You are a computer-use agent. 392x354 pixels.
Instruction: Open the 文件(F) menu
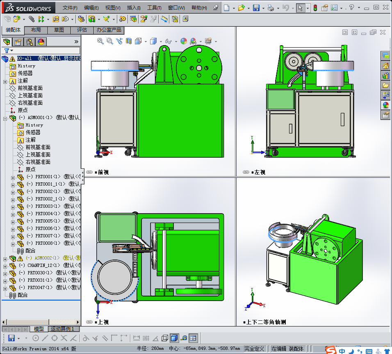70,8
